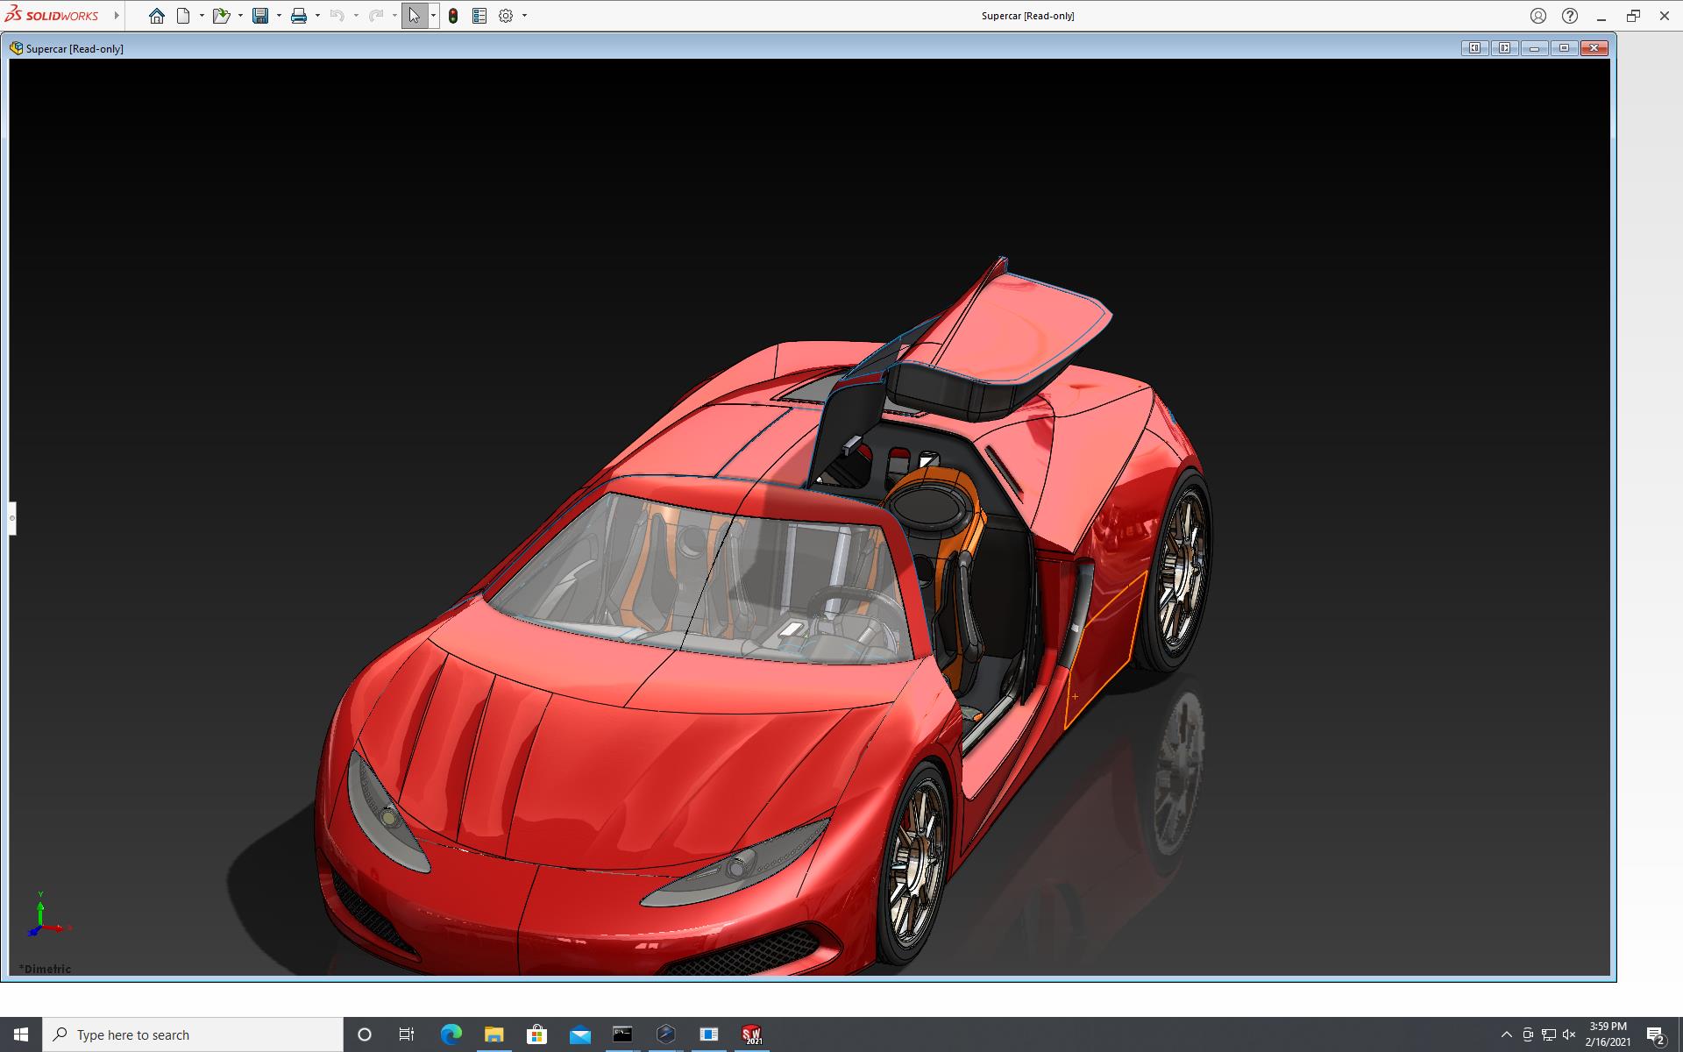Expand the Save dropdown arrow
This screenshot has height=1052, width=1683.
(279, 16)
